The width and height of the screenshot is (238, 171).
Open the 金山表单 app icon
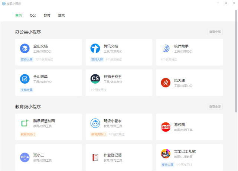(x=25, y=79)
